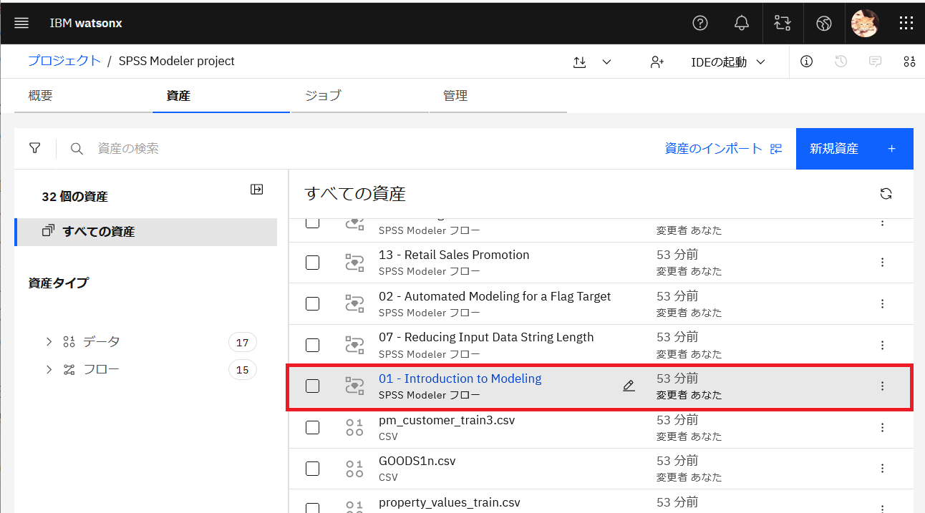Check the box for 01 - Introduction to Modeling
This screenshot has width=925, height=513.
[312, 386]
